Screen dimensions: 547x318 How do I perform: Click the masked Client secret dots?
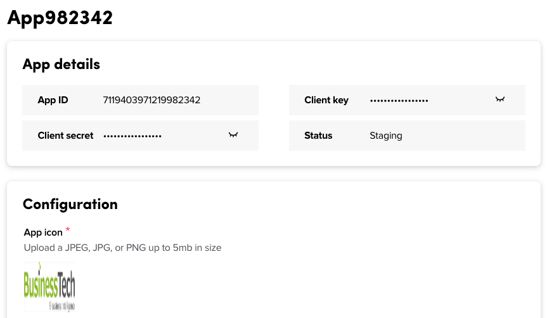pyautogui.click(x=132, y=136)
